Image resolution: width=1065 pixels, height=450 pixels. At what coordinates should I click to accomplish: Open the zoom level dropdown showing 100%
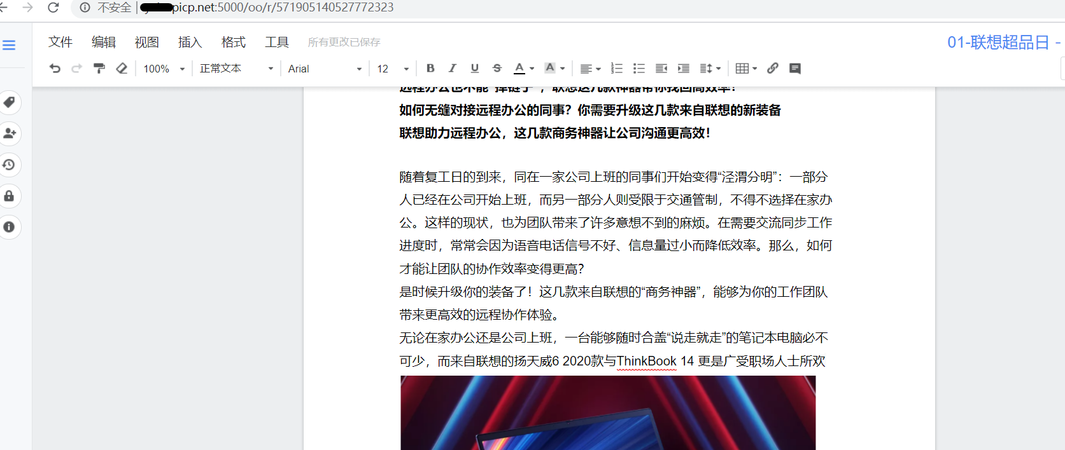coord(164,69)
